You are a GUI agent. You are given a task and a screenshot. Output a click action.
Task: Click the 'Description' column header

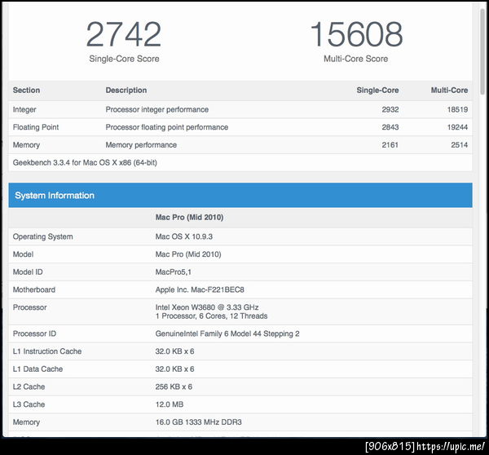click(126, 91)
